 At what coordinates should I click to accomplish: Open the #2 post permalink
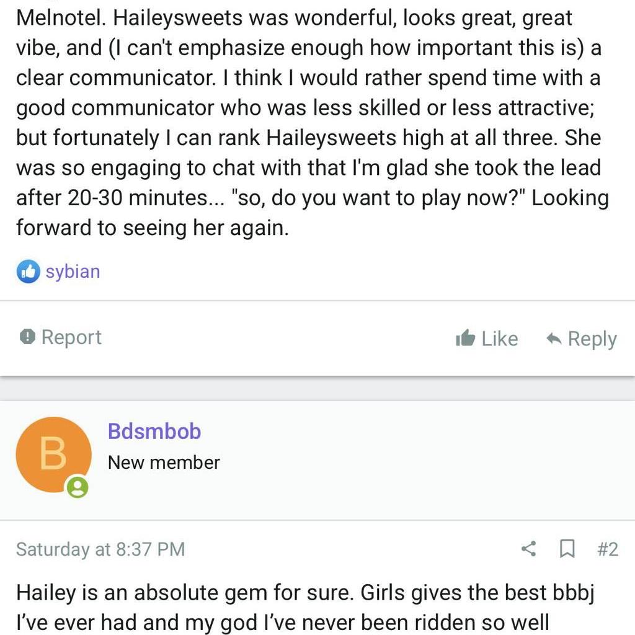pyautogui.click(x=608, y=549)
